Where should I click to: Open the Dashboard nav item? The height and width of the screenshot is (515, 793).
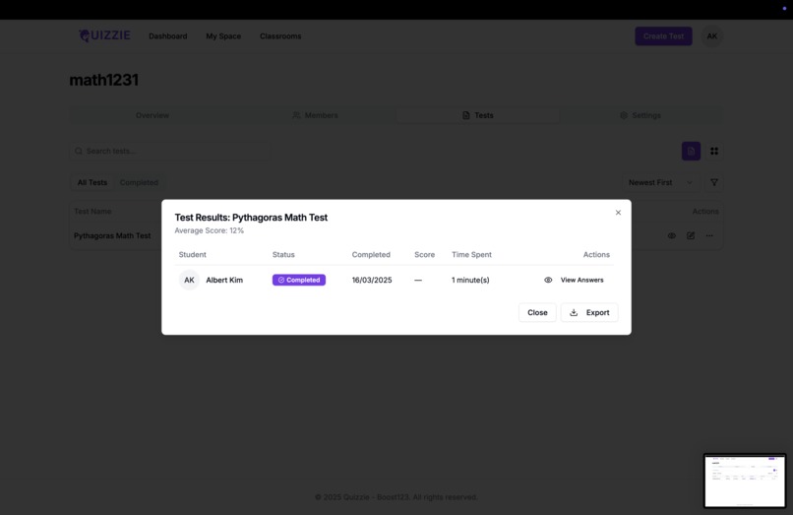coord(168,36)
